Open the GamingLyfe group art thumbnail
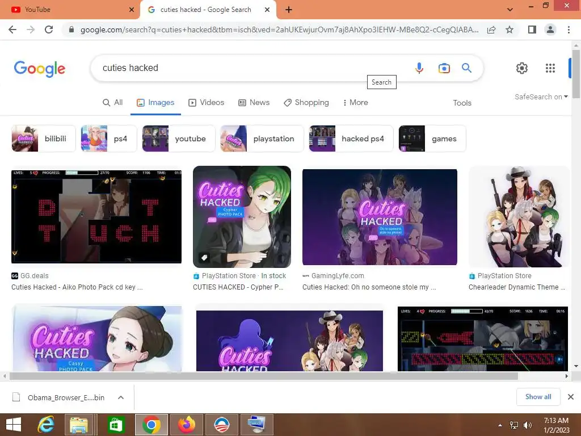Image resolution: width=581 pixels, height=436 pixels. pos(380,217)
